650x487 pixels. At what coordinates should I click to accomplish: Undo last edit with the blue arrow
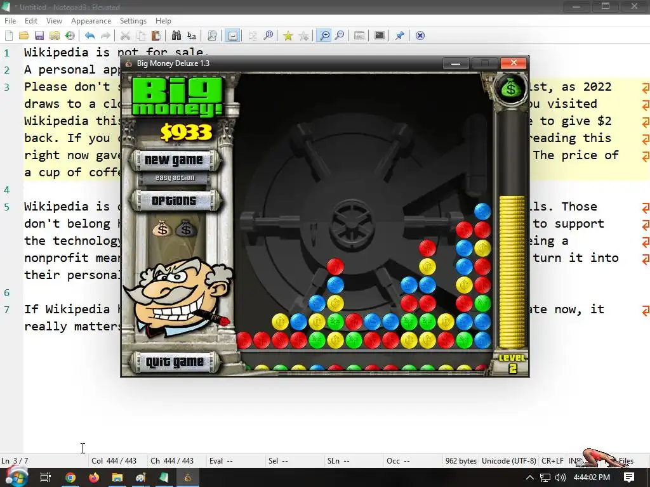coord(90,36)
